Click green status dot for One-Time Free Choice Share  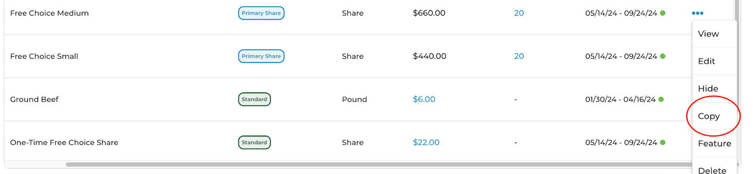click(663, 143)
